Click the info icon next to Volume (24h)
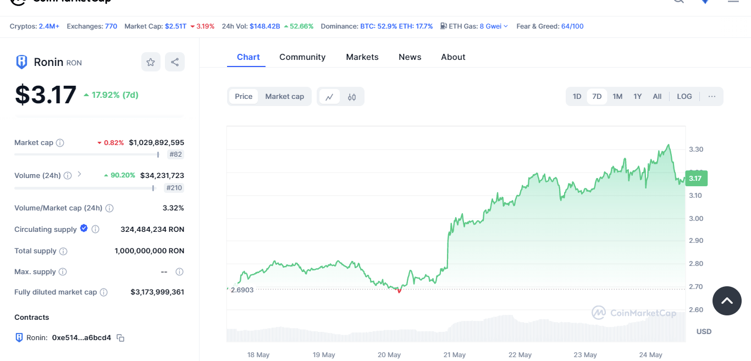This screenshot has height=361, width=751. [68, 176]
